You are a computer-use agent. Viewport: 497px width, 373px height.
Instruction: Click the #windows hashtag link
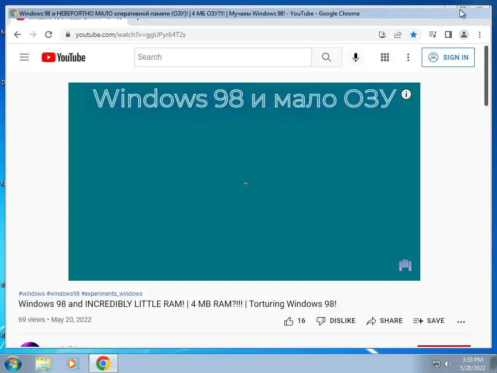(32, 294)
